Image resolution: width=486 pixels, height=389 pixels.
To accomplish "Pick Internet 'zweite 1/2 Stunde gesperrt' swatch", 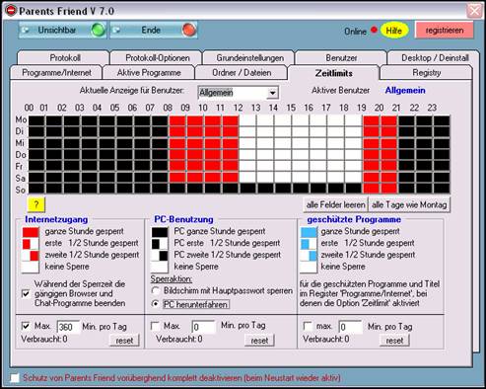I will pyautogui.click(x=31, y=256).
